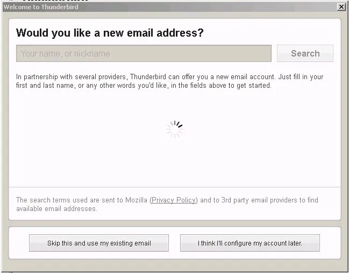349x273 pixels.
Task: Click the "Would you like a new email address?" heading
Action: 110,33
